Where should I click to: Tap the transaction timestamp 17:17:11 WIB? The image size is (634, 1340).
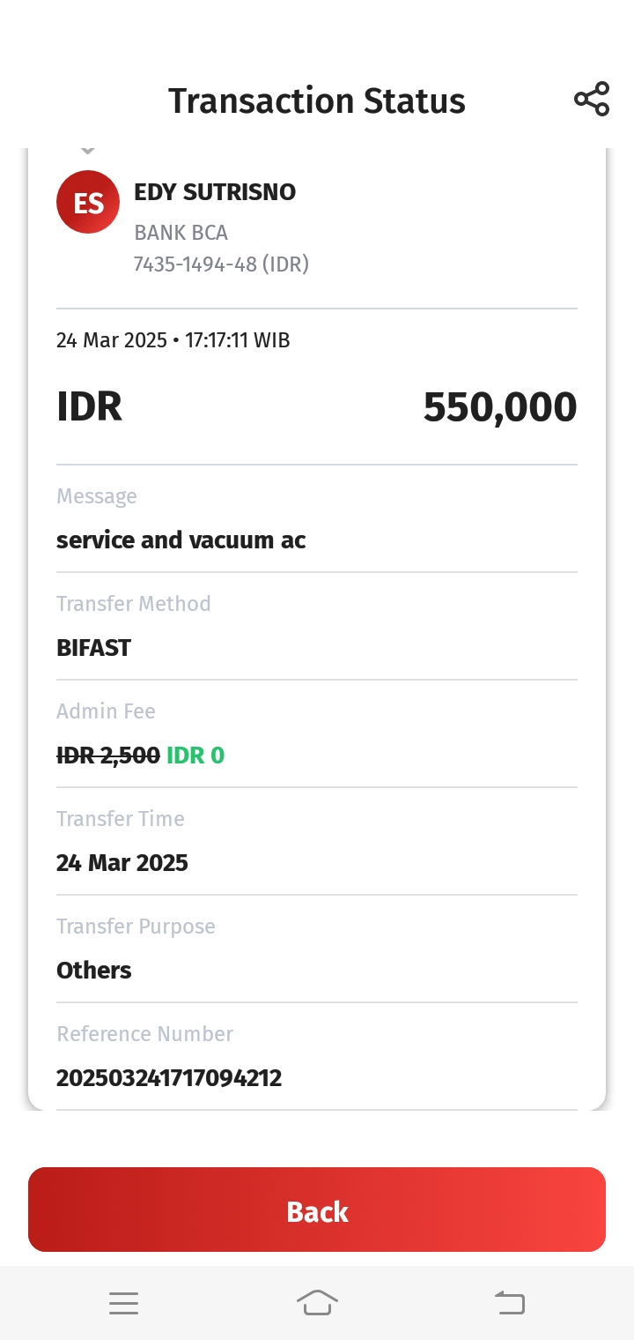[237, 340]
